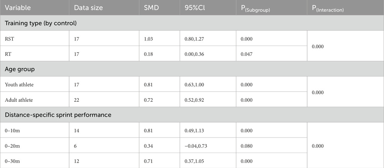384x168 pixels.
Task: Select the SMD value 0.71
Action: (x=149, y=161)
